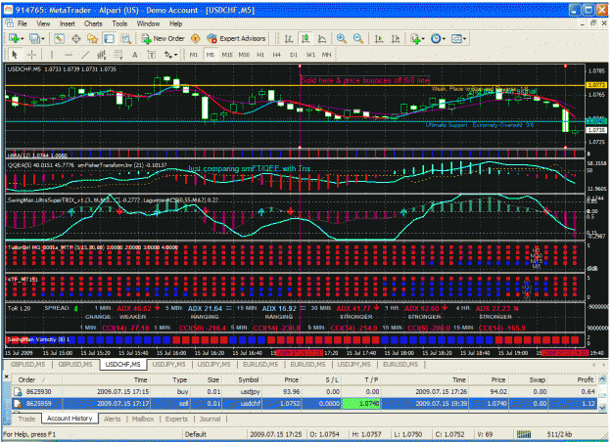Toggle the chart shift icon

pos(396,38)
